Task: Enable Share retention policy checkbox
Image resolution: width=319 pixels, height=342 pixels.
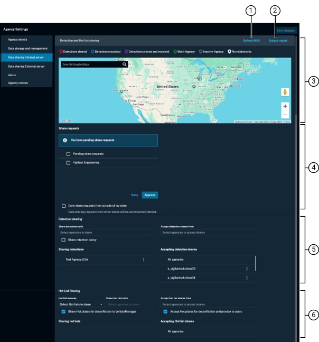Action: (63, 239)
